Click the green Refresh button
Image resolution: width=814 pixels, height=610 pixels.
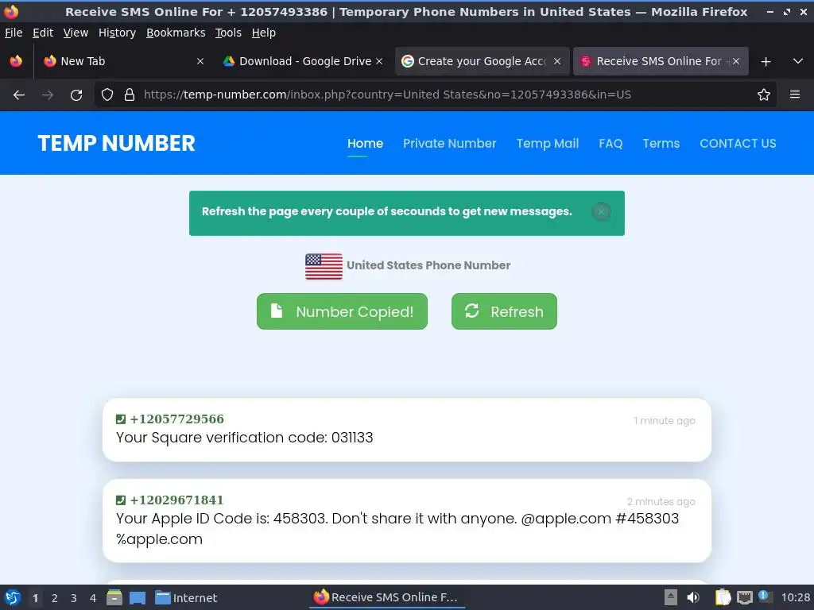(504, 311)
